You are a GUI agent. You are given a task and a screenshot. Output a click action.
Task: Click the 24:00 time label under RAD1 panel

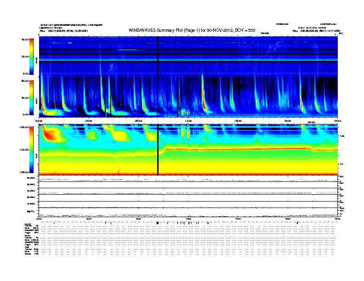337,121
